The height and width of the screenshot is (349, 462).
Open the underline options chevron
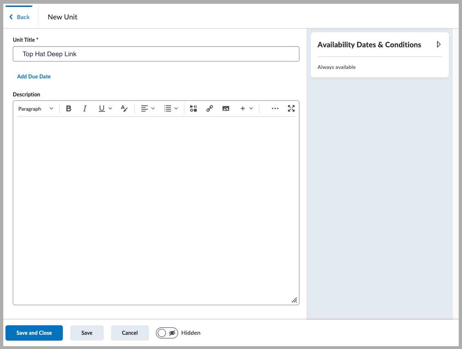(110, 108)
